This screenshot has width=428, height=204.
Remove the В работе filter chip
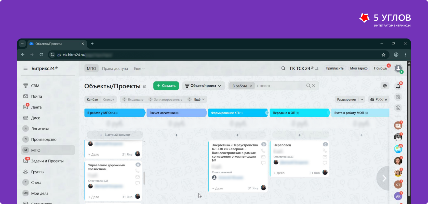(251, 86)
